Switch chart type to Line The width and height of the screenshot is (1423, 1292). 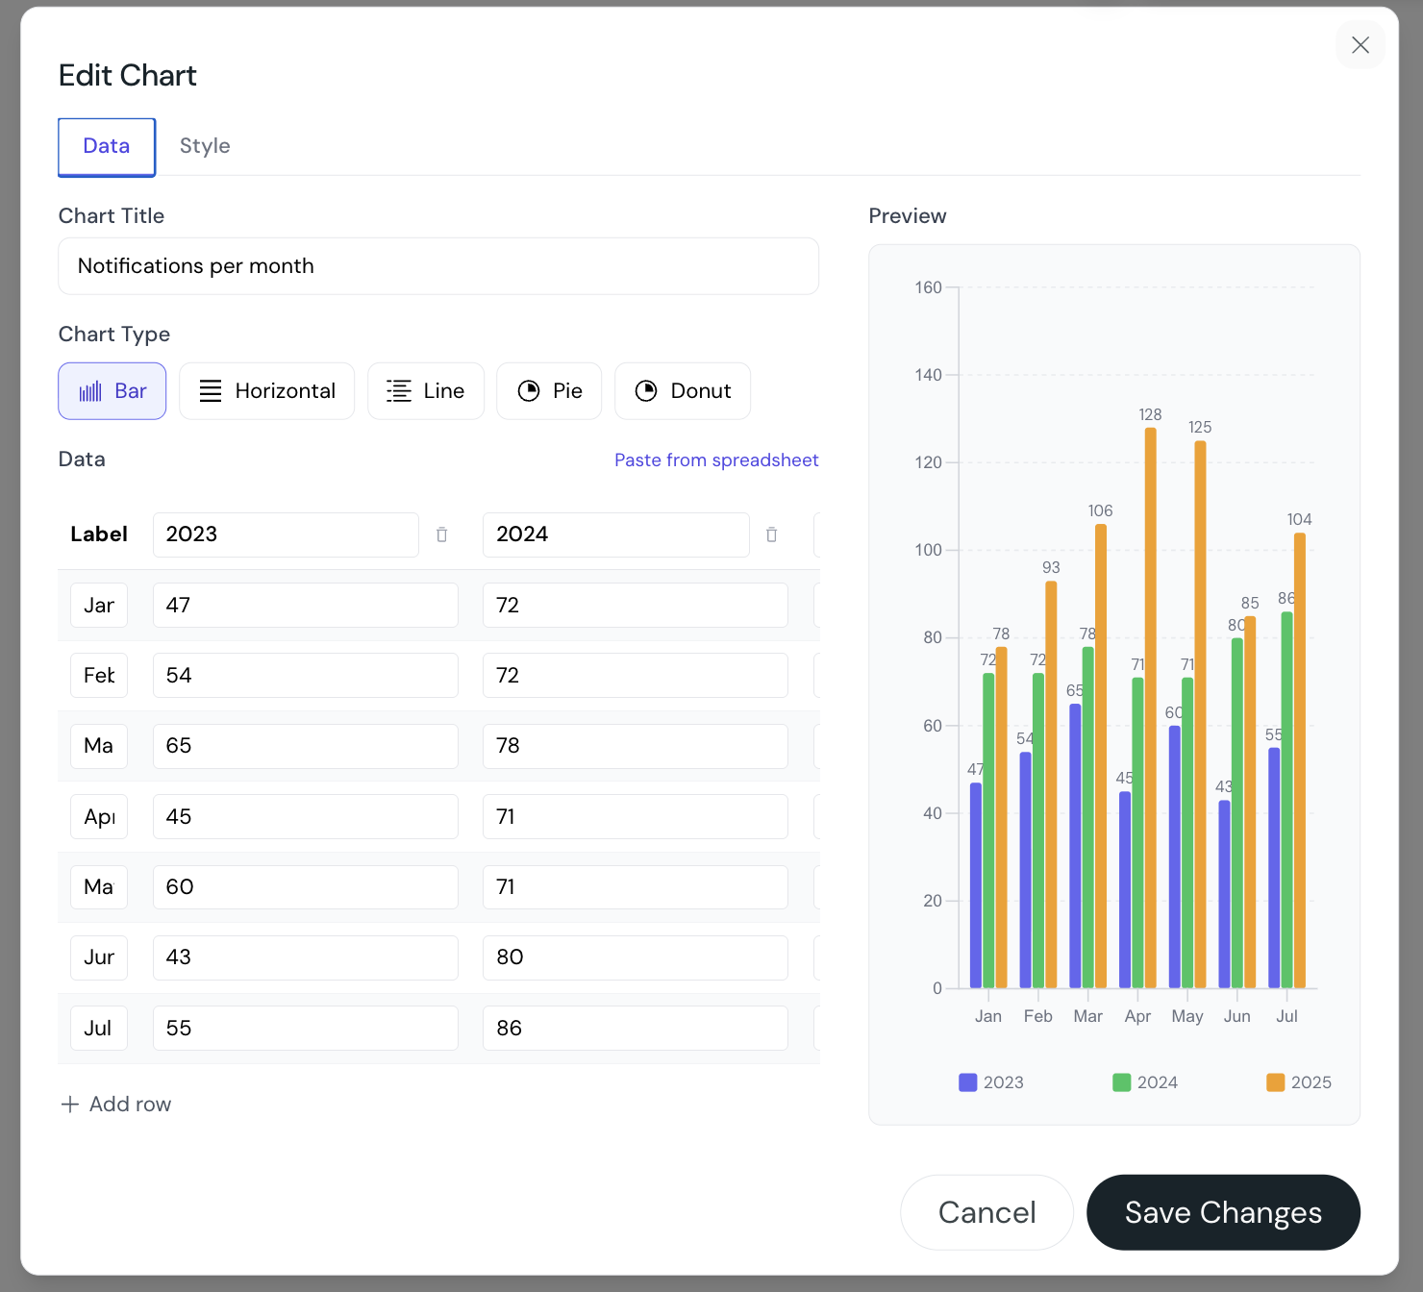coord(425,391)
